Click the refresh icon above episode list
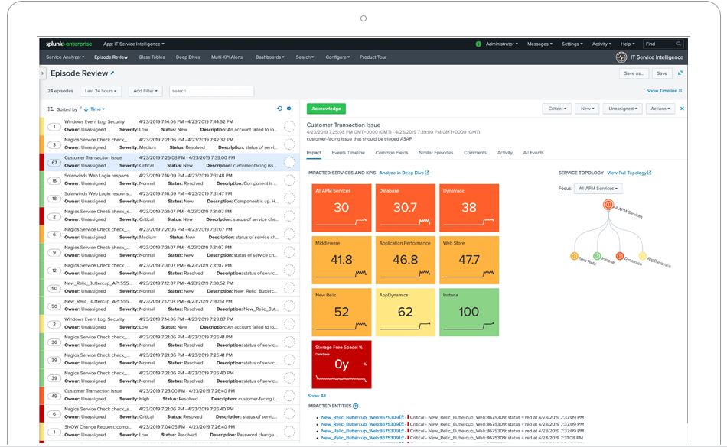Image resolution: width=727 pixels, height=447 pixels. click(279, 109)
